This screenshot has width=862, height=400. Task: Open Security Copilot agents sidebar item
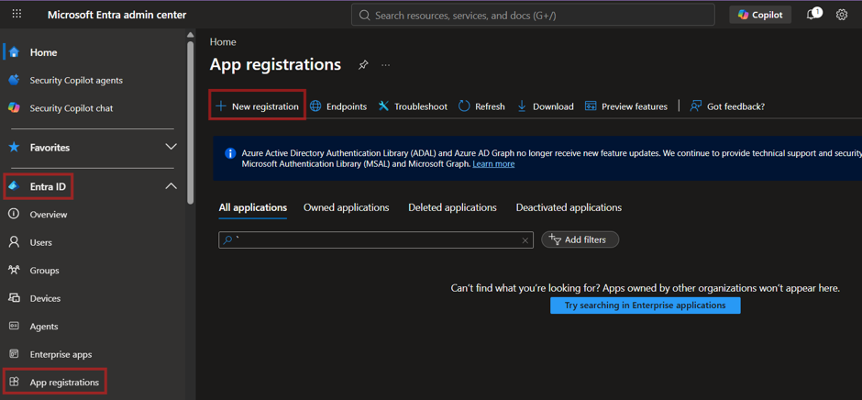(x=76, y=81)
